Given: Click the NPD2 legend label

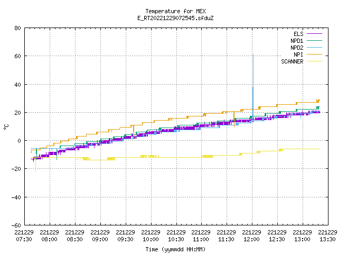Looking at the screenshot, I should click(297, 48).
